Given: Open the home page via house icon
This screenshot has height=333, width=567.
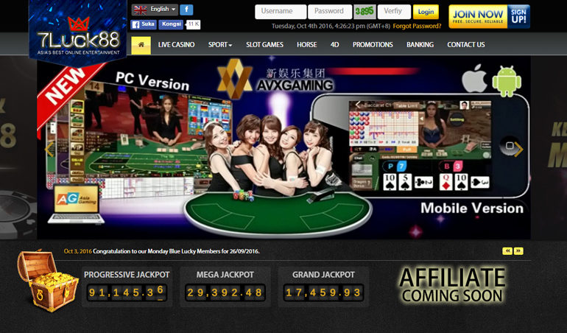Looking at the screenshot, I should (141, 45).
